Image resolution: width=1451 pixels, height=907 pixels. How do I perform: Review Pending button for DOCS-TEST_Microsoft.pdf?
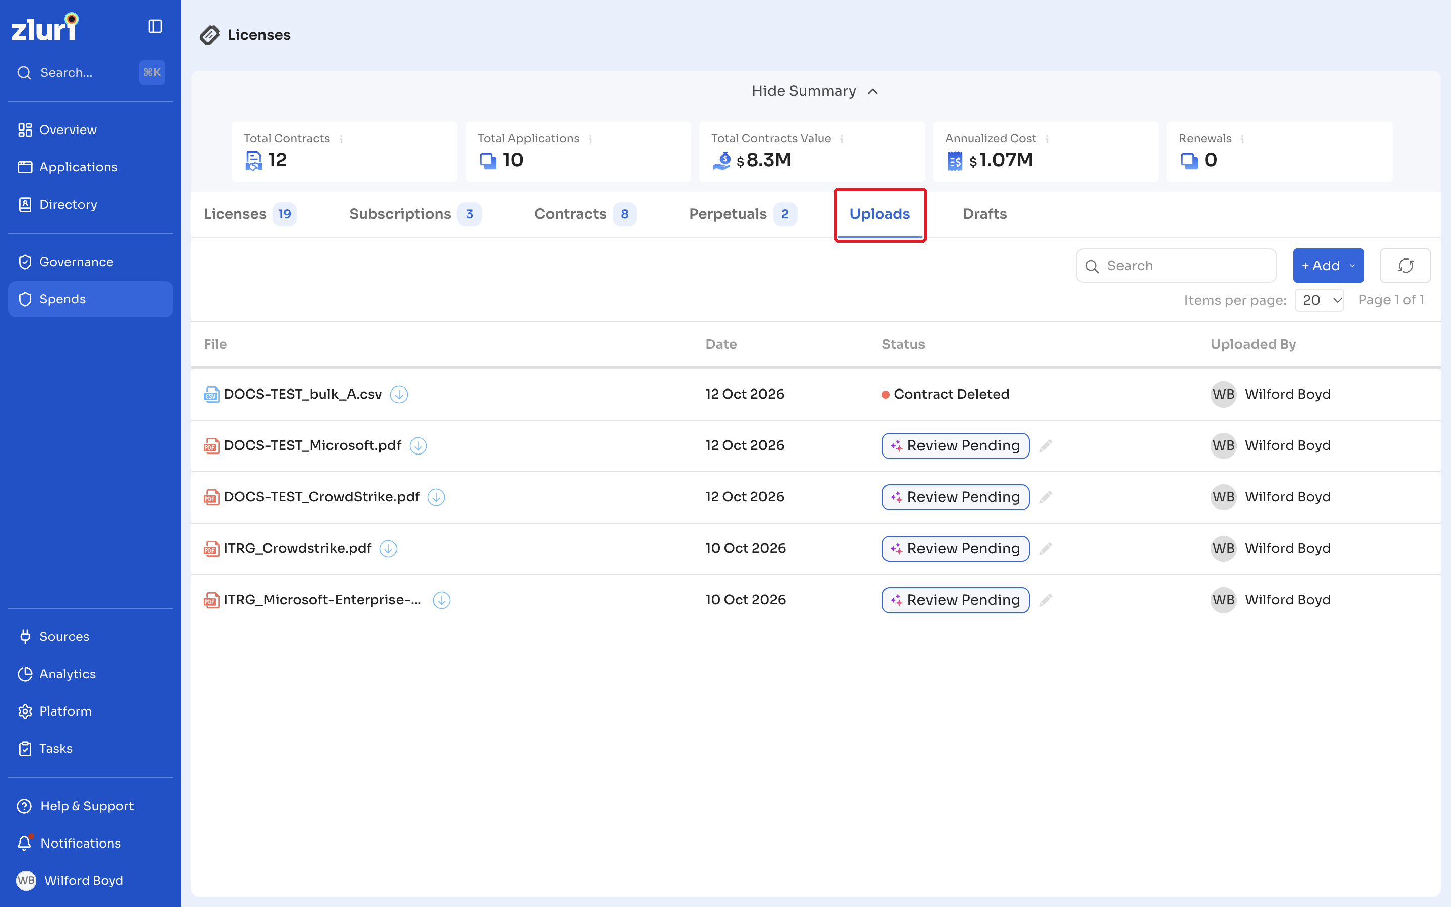tap(955, 446)
